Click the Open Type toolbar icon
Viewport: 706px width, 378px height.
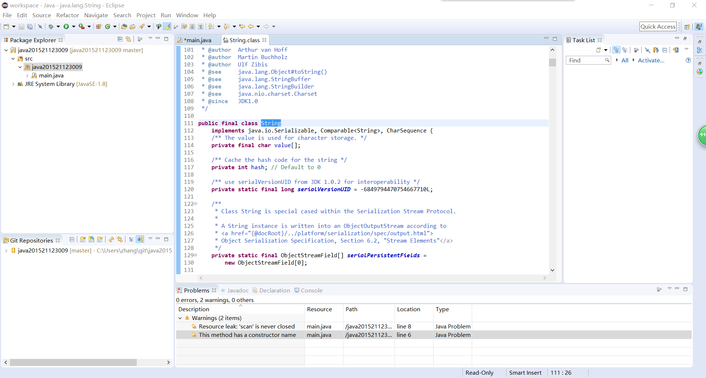tap(124, 26)
